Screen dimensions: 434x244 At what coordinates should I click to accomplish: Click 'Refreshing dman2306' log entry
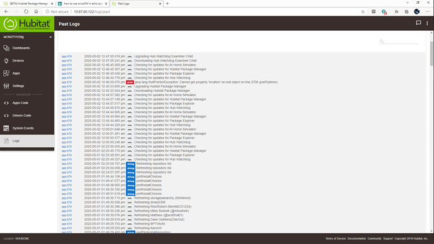coord(150,202)
